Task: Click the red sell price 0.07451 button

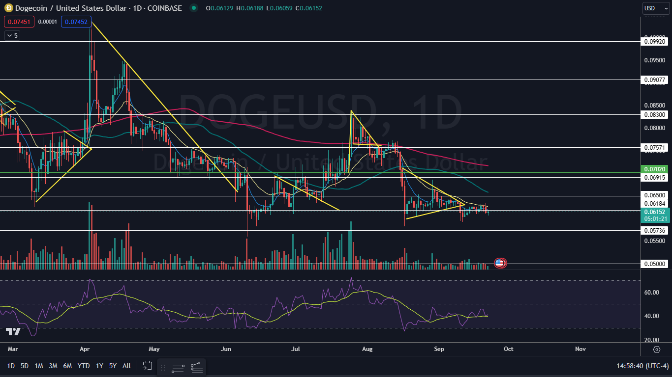Action: point(19,22)
